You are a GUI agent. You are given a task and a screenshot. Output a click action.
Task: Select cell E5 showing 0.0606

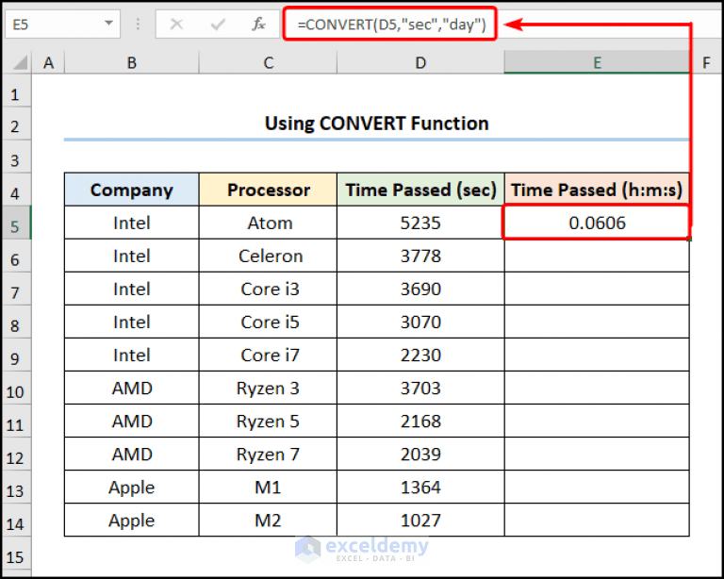coord(597,223)
